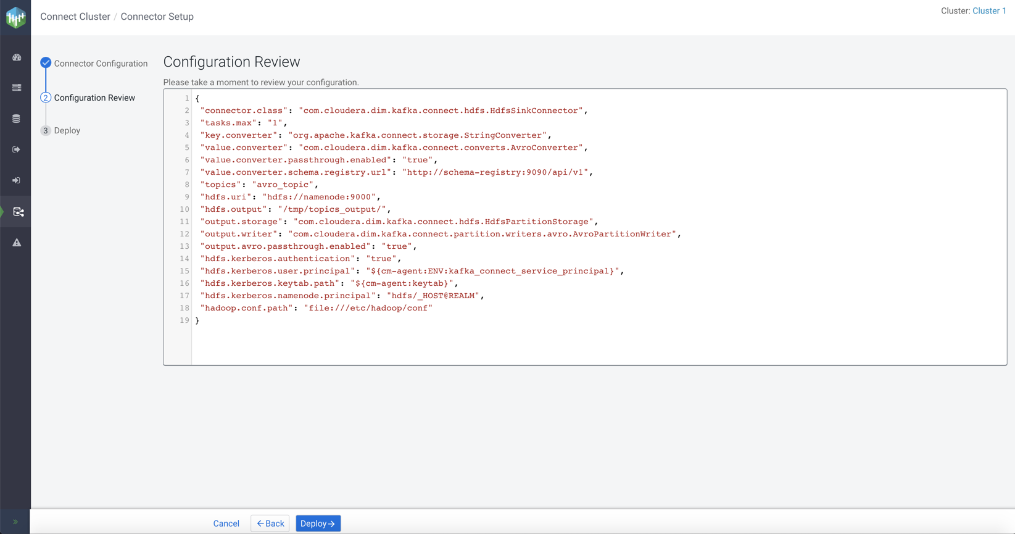This screenshot has height=534, width=1015.
Task: Click "hdfs.kerberos.namenode.principal" line
Action: tap(342, 296)
